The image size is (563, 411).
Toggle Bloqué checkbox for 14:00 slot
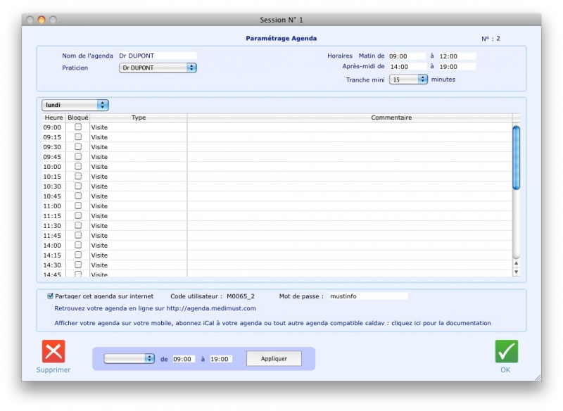(x=78, y=245)
